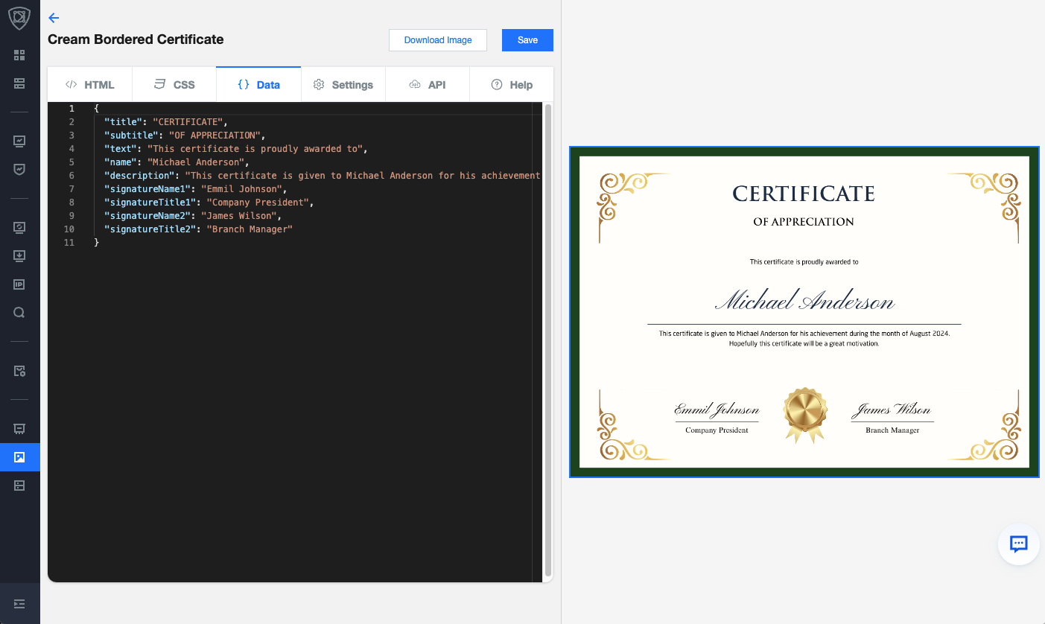Go to the API tab
The width and height of the screenshot is (1045, 624).
coord(428,84)
